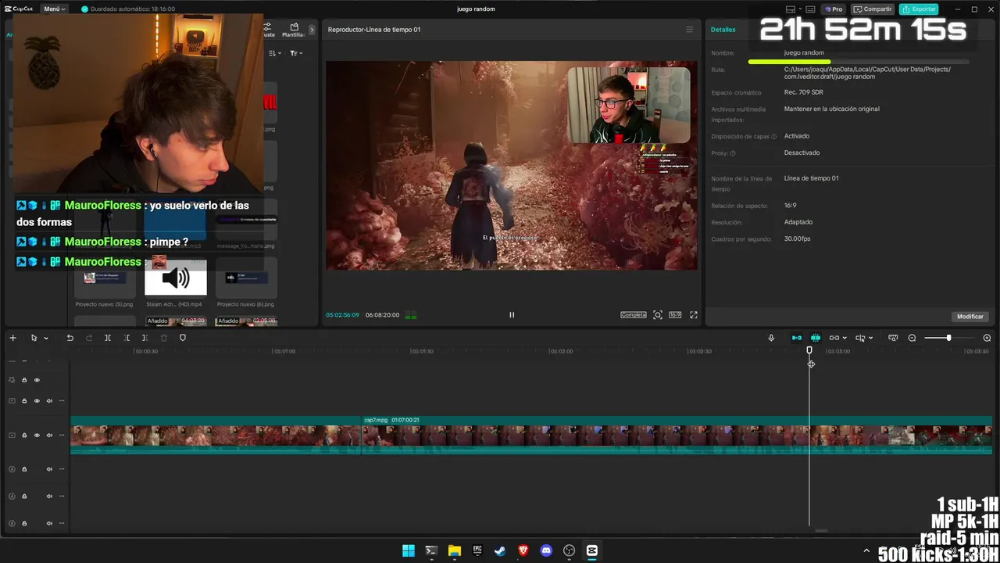Screen dimensions: 1000x563
Task: Add a new track with the plus icon
Action: [x=12, y=338]
